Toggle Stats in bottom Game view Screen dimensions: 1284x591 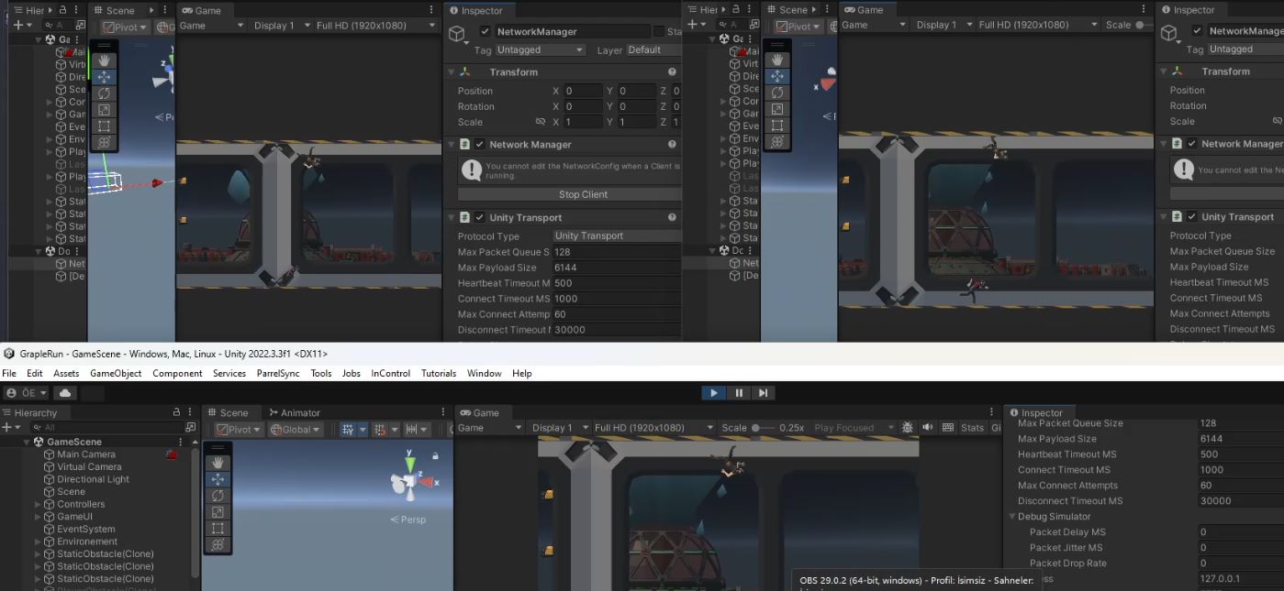click(973, 428)
